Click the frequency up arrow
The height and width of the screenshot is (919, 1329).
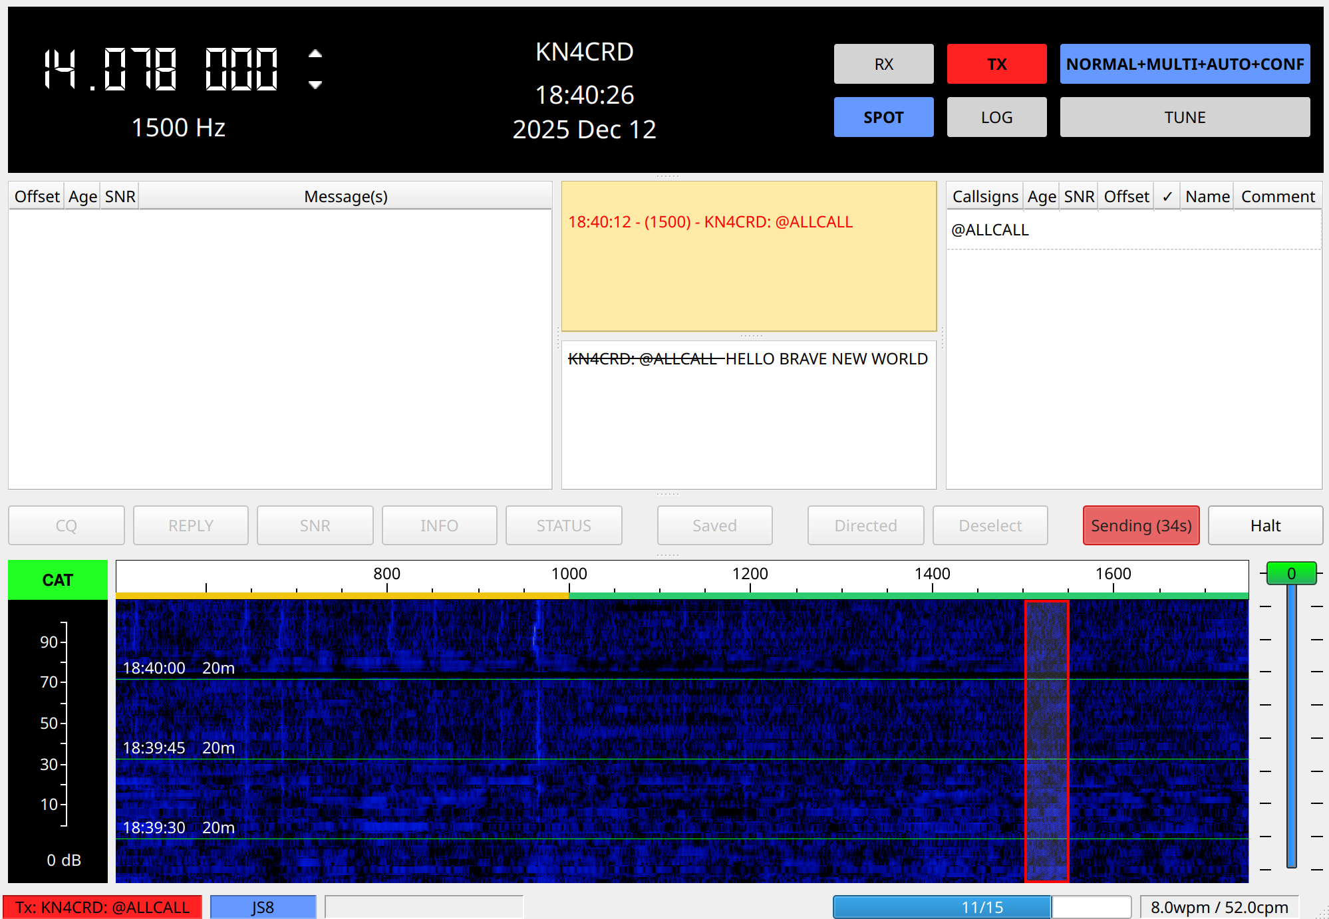point(315,54)
